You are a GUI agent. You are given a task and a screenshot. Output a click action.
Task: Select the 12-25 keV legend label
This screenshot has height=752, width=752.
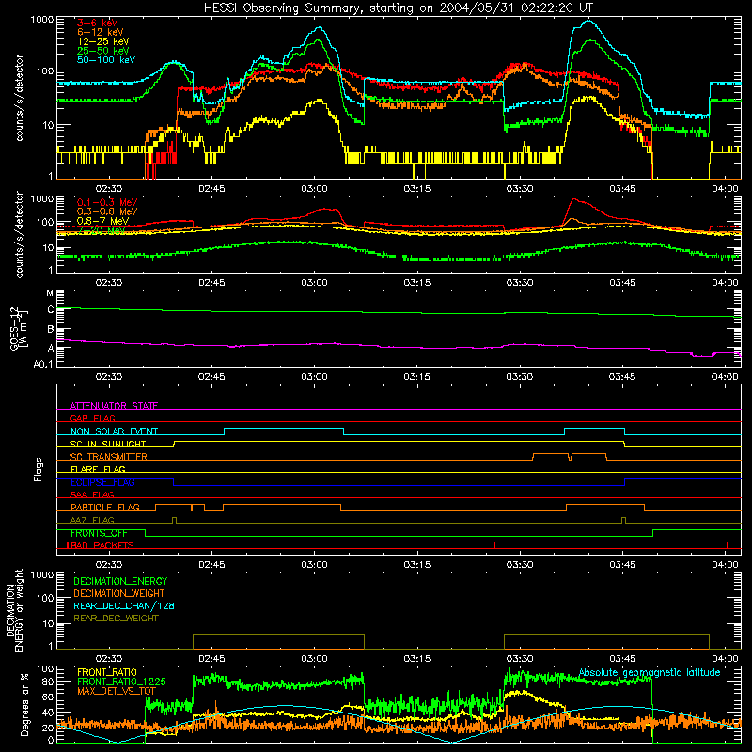pyautogui.click(x=103, y=41)
